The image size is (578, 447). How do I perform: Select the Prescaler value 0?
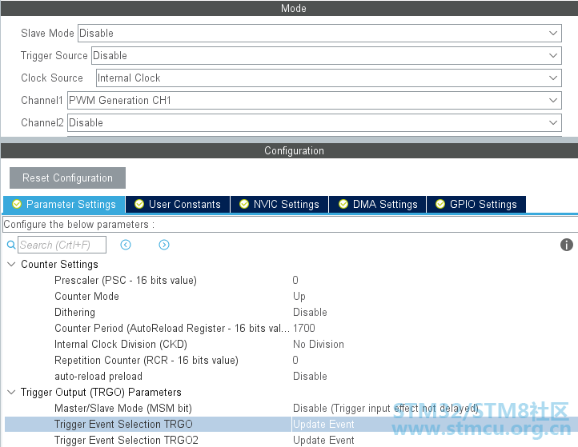pos(295,280)
